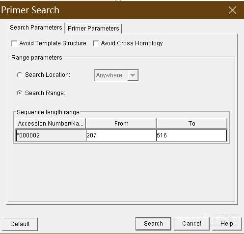Click the To value field showing 516

click(x=191, y=135)
